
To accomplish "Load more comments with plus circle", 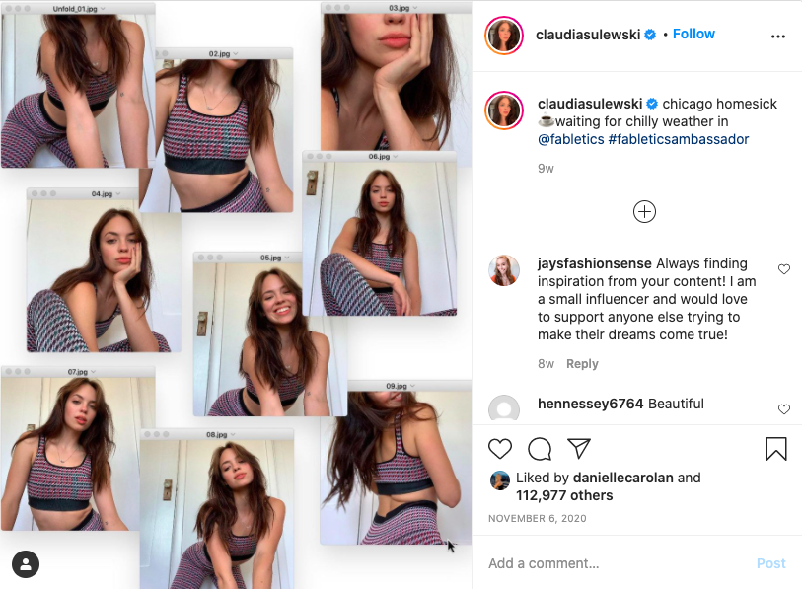I will point(644,211).
